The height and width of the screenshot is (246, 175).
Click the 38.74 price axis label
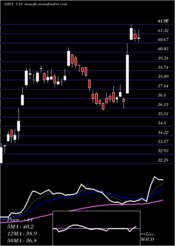(163, 67)
